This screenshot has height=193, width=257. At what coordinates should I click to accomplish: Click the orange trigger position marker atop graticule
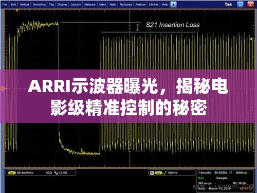(x=17, y=11)
